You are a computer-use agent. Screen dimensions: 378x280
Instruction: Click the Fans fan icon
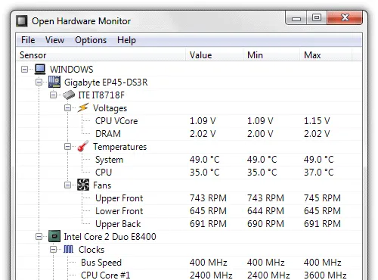83,185
